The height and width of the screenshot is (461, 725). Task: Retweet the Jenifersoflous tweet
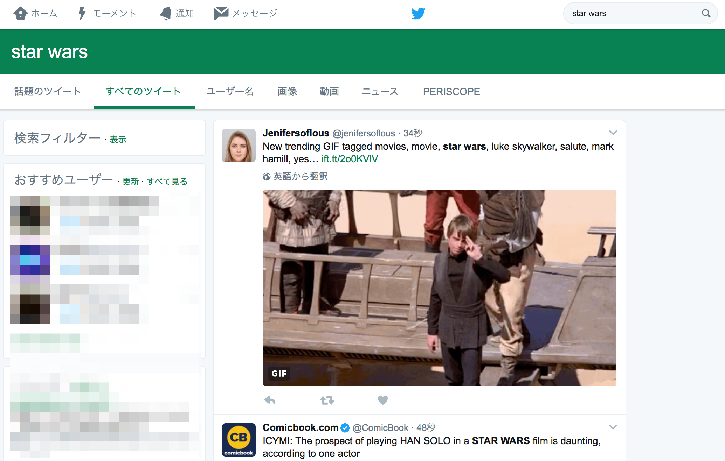pyautogui.click(x=327, y=400)
